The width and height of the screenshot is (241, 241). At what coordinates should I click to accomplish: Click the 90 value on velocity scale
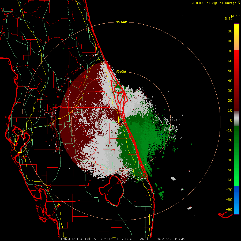click(230, 31)
